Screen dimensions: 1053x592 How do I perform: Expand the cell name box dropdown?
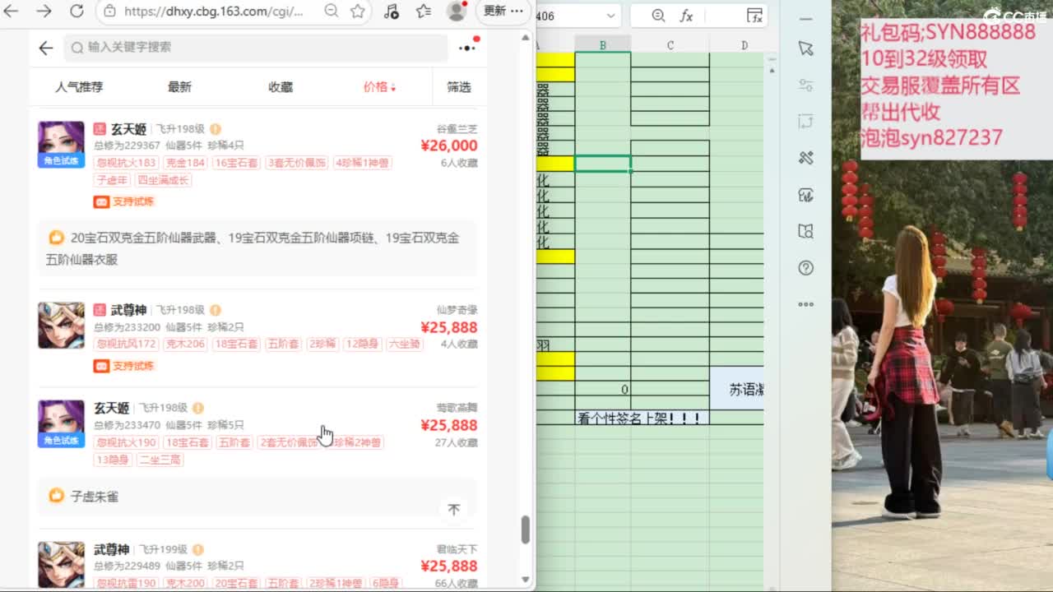click(610, 16)
